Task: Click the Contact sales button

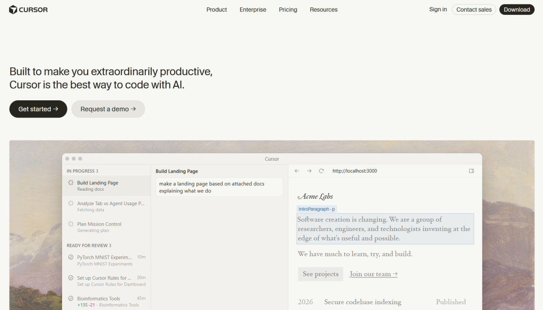Action: pos(474,9)
